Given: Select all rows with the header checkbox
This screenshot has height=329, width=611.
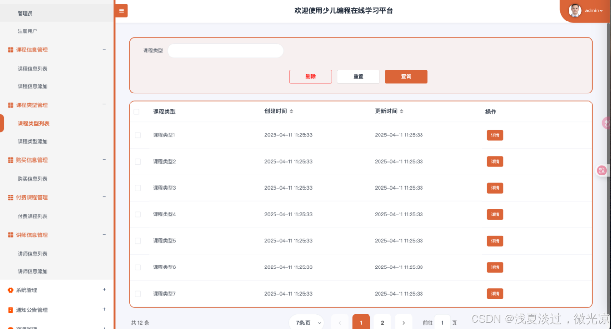Looking at the screenshot, I should click(x=137, y=112).
